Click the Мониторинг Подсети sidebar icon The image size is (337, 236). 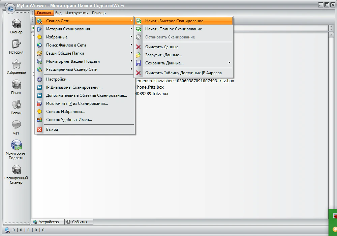(x=16, y=145)
